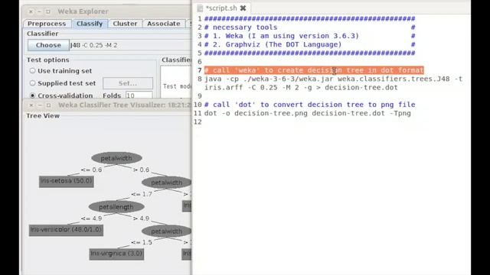Image resolution: width=490 pixels, height=275 pixels.
Task: Click the Choose classifier button
Action: [x=48, y=45]
